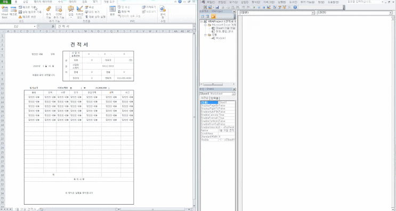Open the VBA Debug menu

(x=269, y=2)
